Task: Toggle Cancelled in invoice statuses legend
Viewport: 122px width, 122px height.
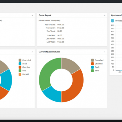Action: point(25,60)
